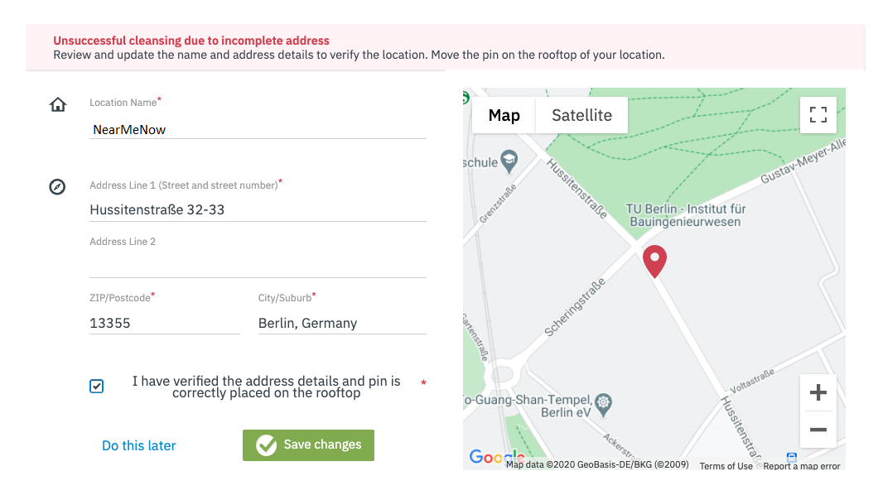Image resolution: width=878 pixels, height=495 pixels.
Task: Click the Do this later link
Action: tap(139, 445)
